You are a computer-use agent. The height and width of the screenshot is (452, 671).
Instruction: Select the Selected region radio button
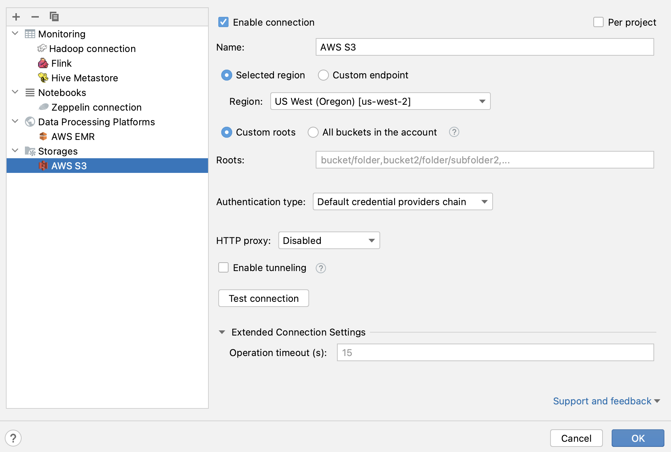(x=227, y=75)
